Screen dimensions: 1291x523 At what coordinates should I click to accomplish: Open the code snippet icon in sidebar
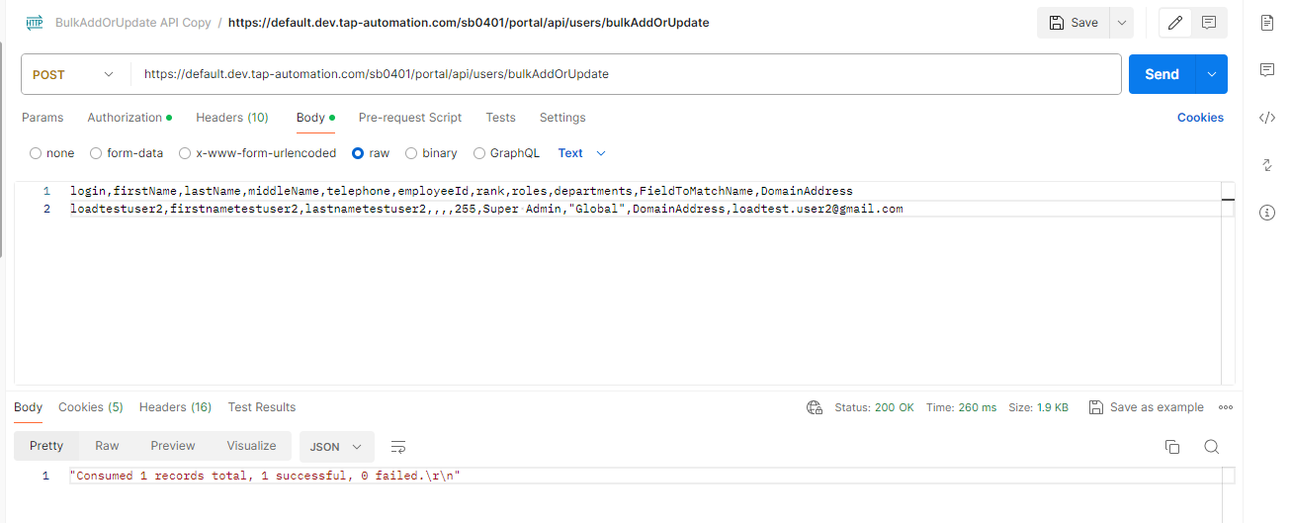click(x=1266, y=118)
